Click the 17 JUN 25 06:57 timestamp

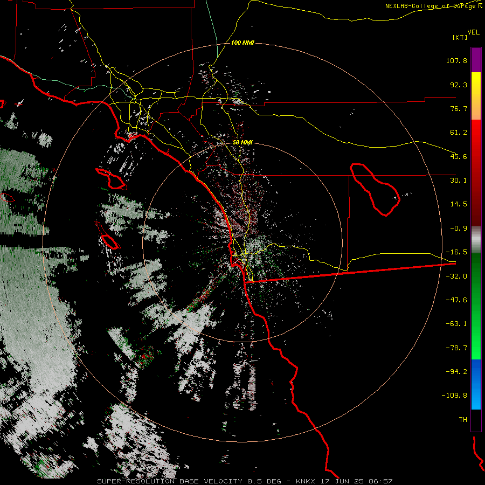[x=357, y=481]
